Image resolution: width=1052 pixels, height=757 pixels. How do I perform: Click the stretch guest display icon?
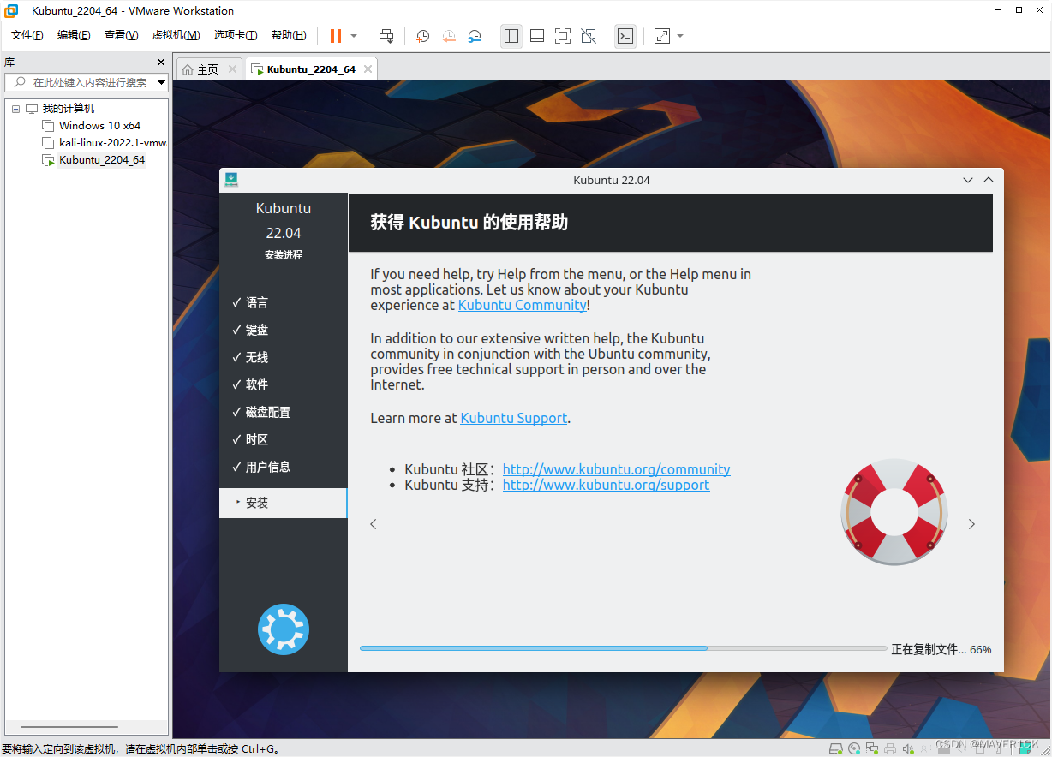tap(661, 36)
